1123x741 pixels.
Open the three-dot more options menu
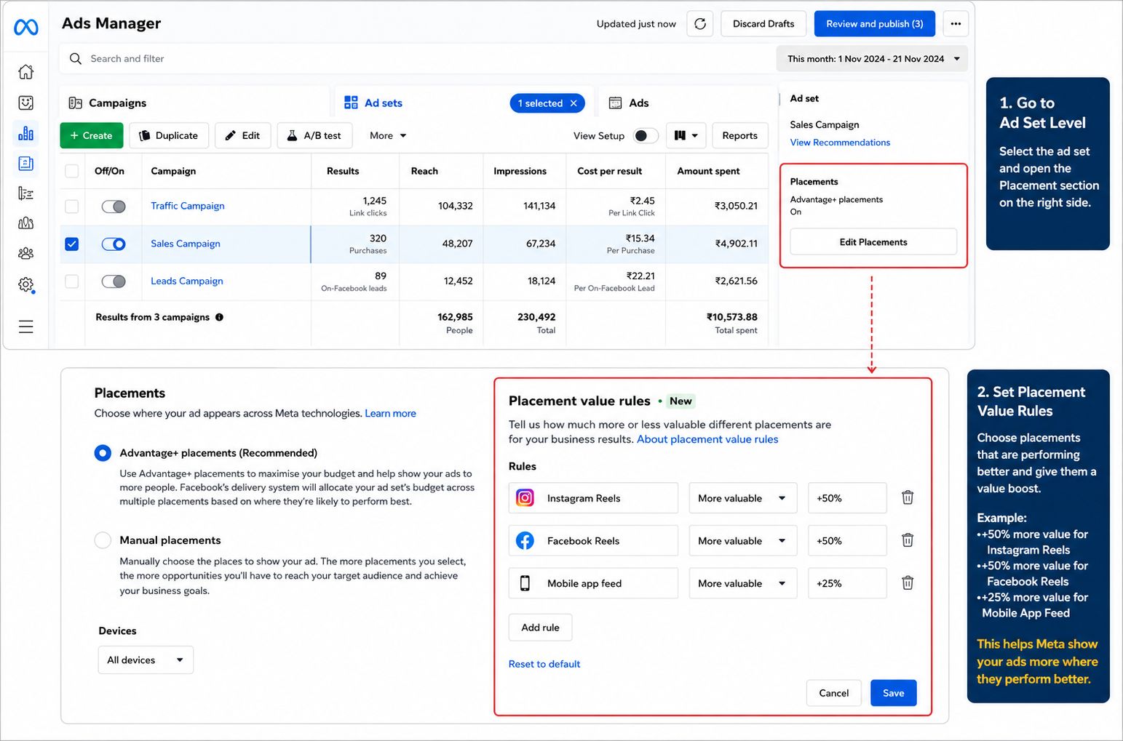tap(956, 24)
